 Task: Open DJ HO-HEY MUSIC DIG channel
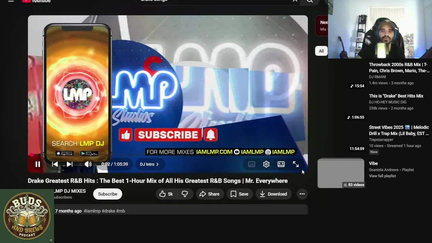tap(387, 102)
